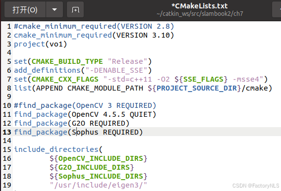
Task: Click CMAKE_BUILD_TYPE in the set line
Action: [67, 61]
